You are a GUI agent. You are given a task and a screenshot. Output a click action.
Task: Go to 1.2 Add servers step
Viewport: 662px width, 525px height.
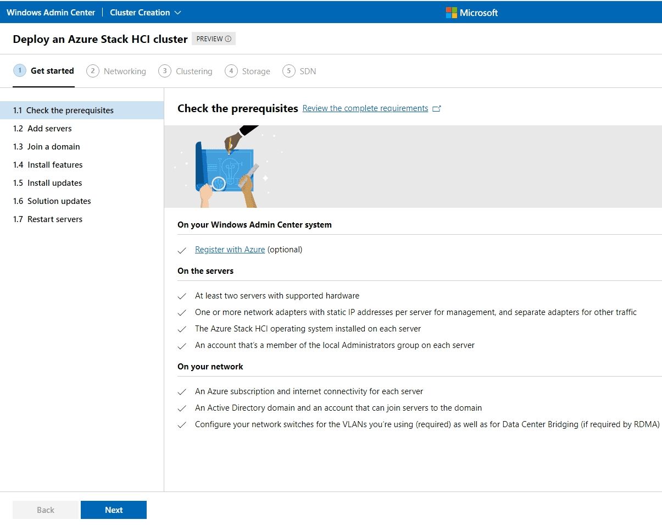82,129
